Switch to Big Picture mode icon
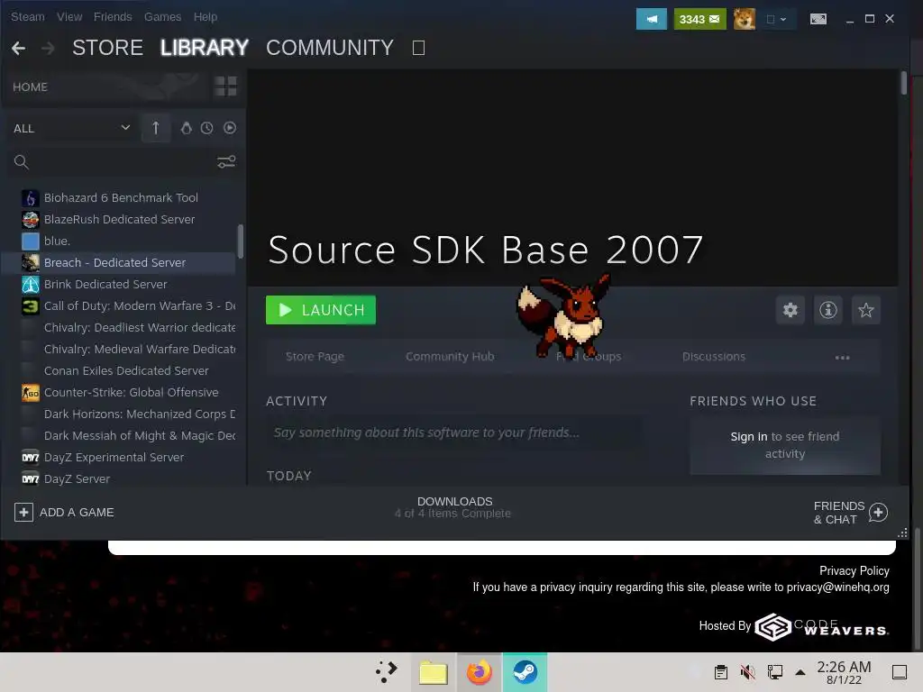The height and width of the screenshot is (692, 923). tap(818, 19)
